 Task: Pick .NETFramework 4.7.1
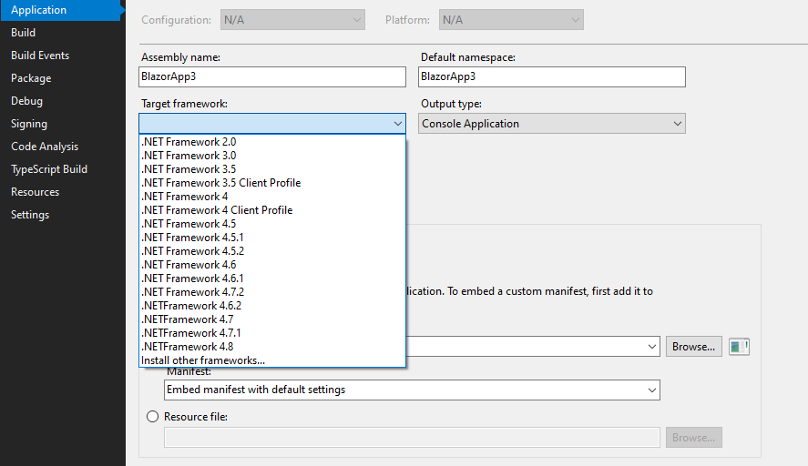[x=272, y=332]
